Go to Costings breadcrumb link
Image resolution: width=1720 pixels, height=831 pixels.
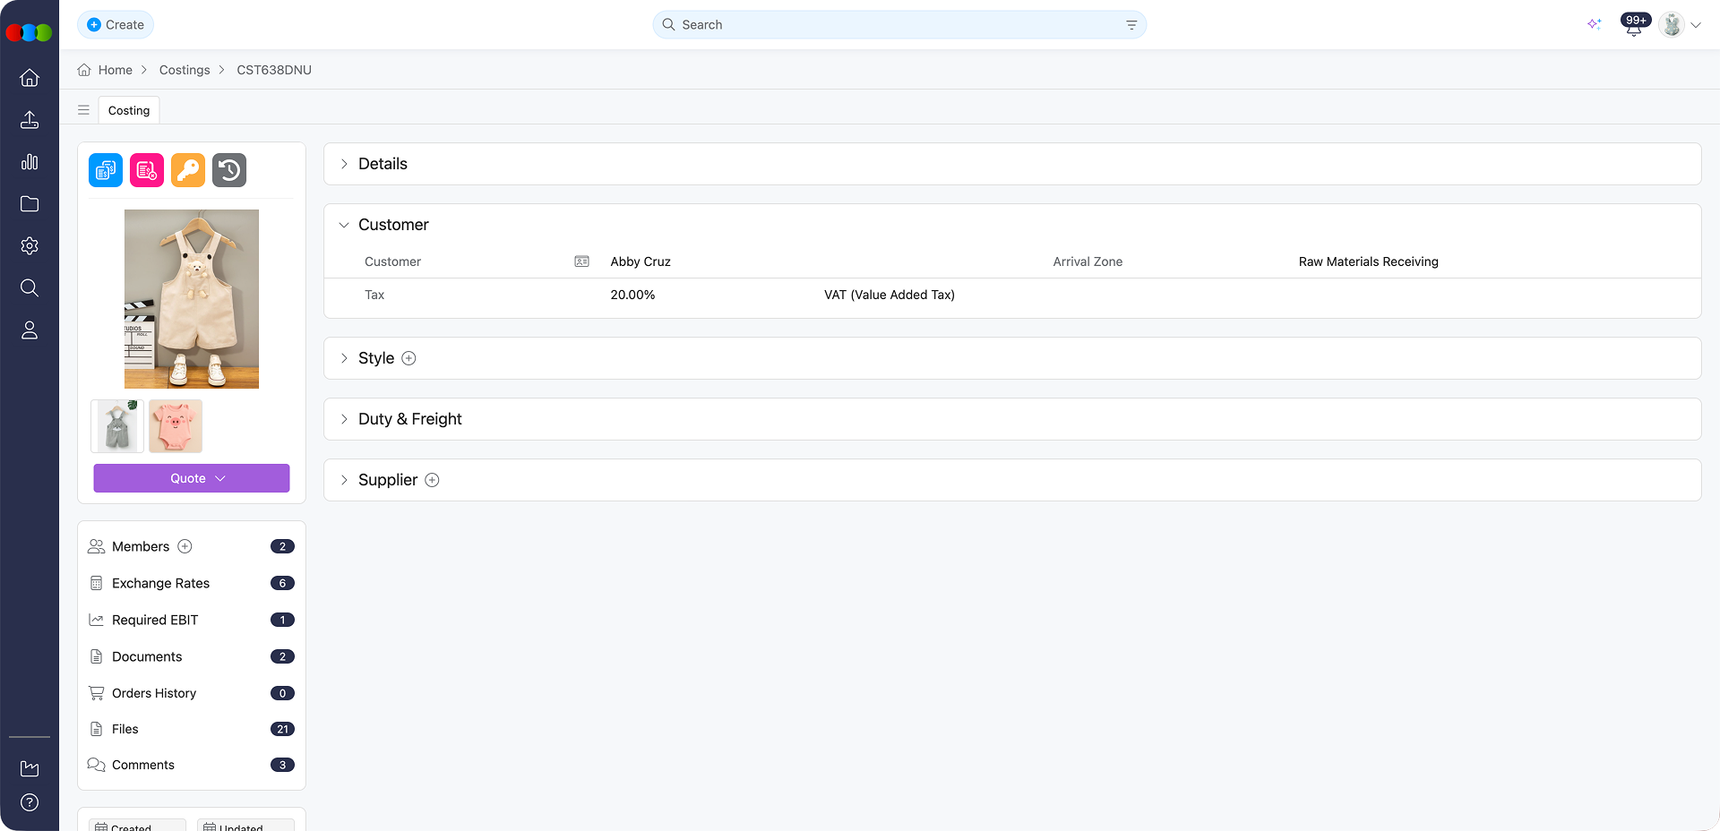pos(185,70)
